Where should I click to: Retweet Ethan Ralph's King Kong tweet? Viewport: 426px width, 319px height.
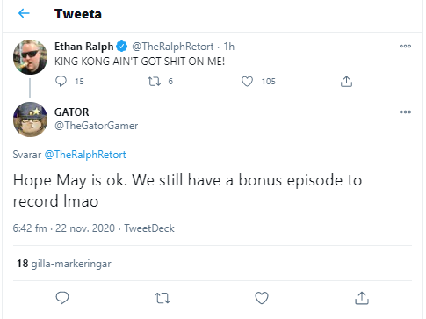coord(154,81)
